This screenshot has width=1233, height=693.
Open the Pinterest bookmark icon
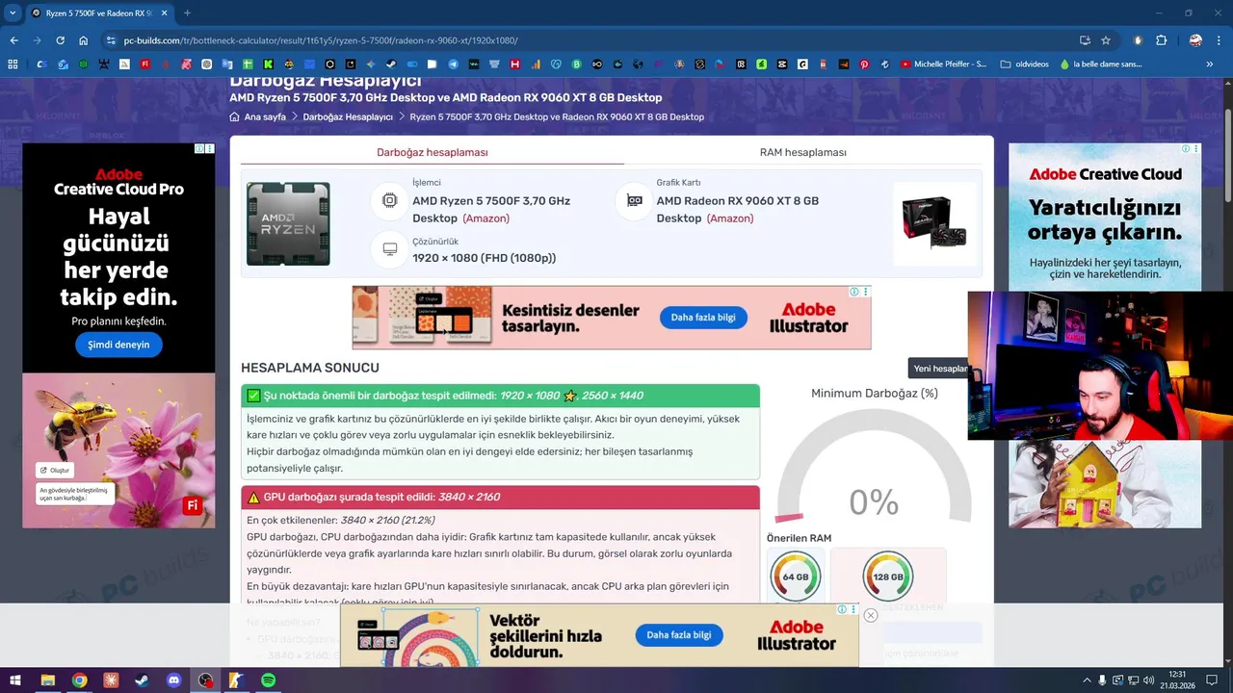point(864,64)
